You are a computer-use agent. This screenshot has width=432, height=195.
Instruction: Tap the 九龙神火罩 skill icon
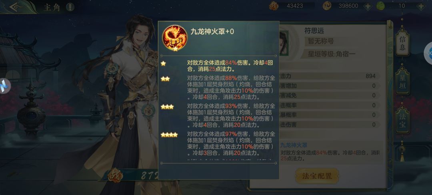(x=175, y=38)
